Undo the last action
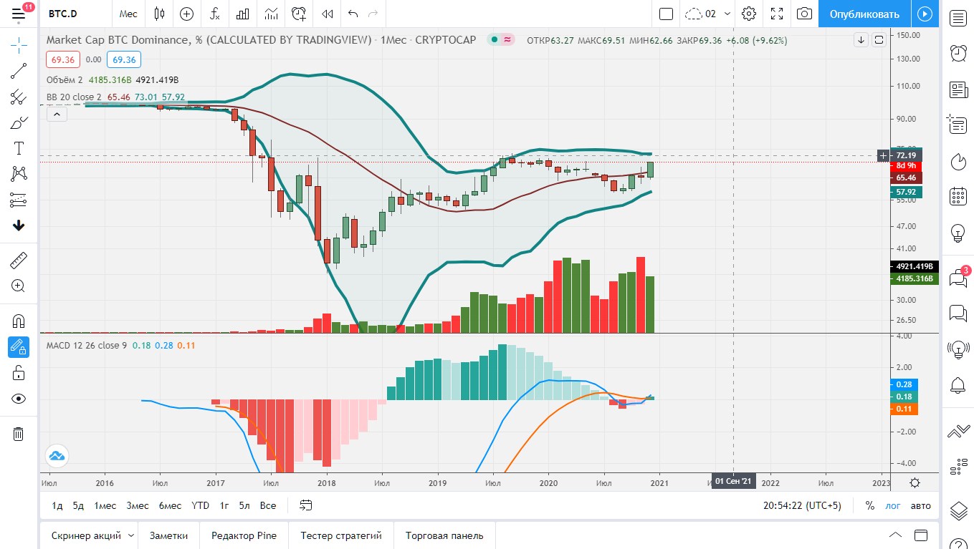The image size is (974, 549). [x=352, y=14]
